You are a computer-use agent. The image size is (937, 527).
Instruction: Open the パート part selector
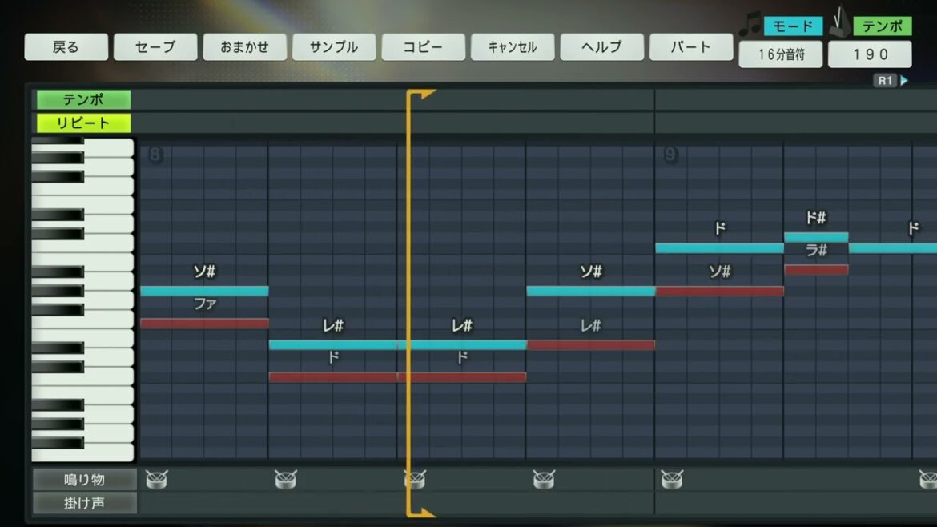coord(691,46)
